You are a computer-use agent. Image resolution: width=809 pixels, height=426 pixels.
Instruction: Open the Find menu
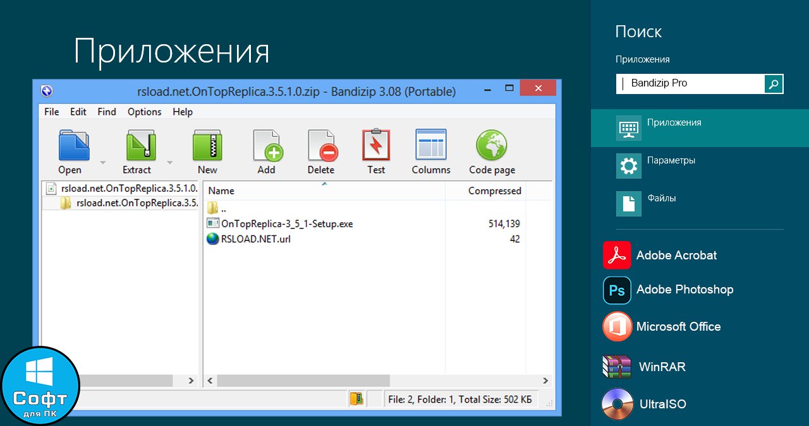(107, 112)
